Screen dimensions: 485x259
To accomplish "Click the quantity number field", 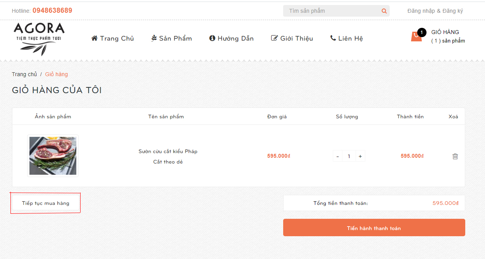I will click(349, 156).
